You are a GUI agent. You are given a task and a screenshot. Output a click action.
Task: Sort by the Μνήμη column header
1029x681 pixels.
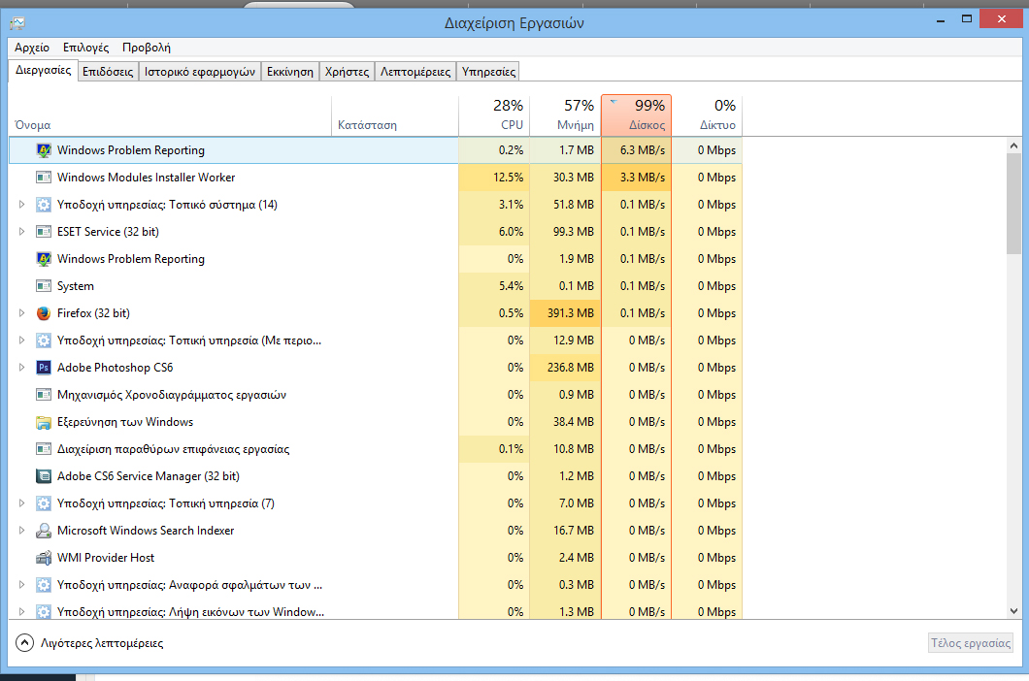[565, 116]
